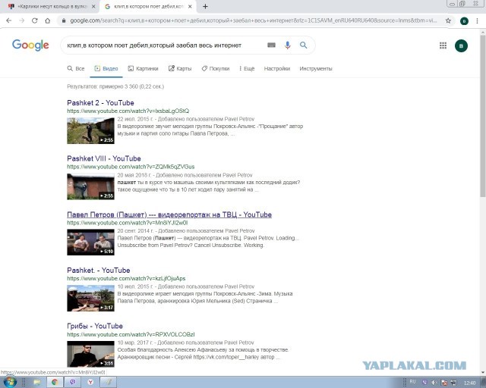Click the Грибы video thumbnail

click(90, 354)
